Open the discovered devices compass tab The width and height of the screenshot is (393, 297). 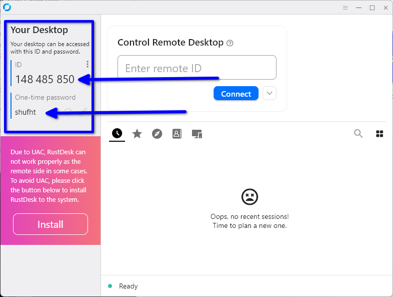coord(157,134)
